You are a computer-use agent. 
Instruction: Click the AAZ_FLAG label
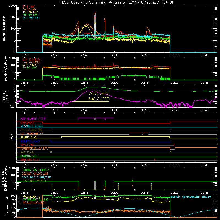coord(27,152)
